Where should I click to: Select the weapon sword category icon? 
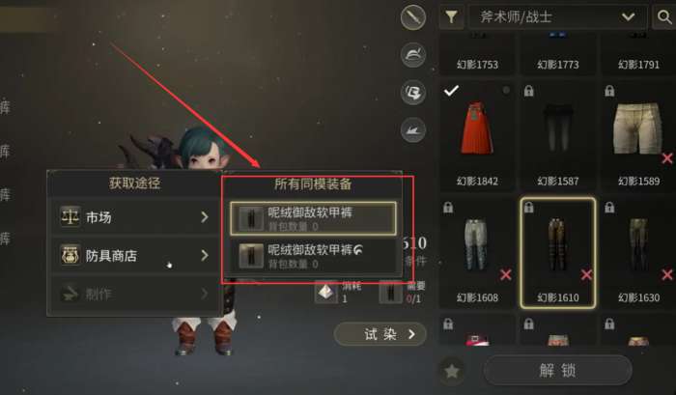tap(413, 17)
